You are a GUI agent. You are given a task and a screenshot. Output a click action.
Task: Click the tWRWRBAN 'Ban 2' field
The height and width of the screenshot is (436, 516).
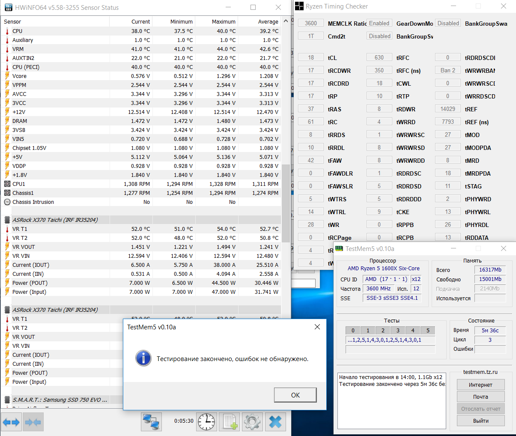[448, 70]
